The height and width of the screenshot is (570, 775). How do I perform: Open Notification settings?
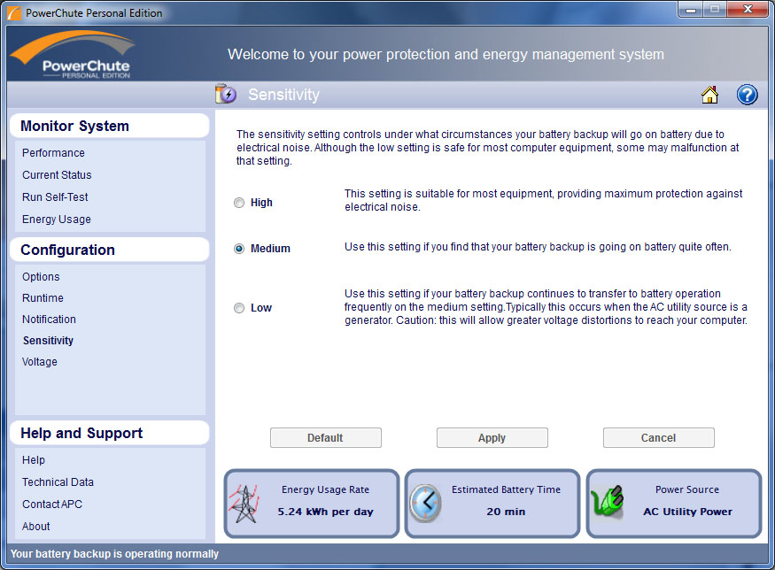pos(49,320)
